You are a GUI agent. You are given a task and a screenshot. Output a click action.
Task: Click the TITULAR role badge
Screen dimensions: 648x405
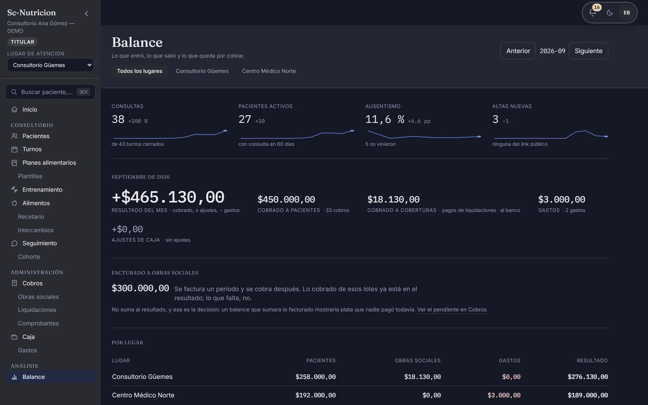coord(22,42)
